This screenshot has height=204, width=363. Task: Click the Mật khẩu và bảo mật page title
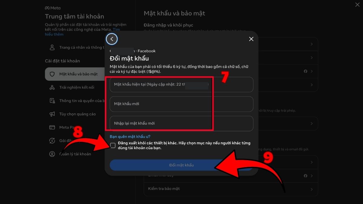point(175,13)
